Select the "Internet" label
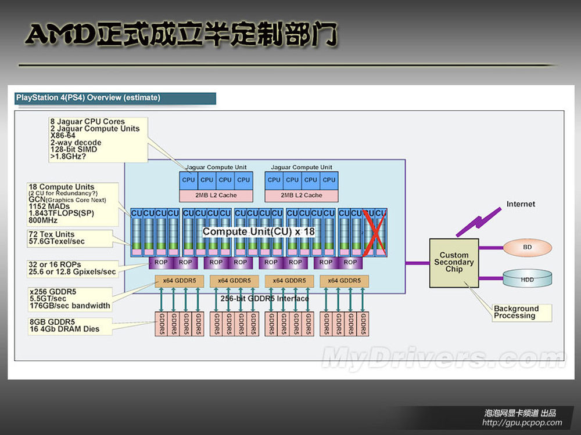Viewport: 581px width, 435px height. tap(521, 204)
